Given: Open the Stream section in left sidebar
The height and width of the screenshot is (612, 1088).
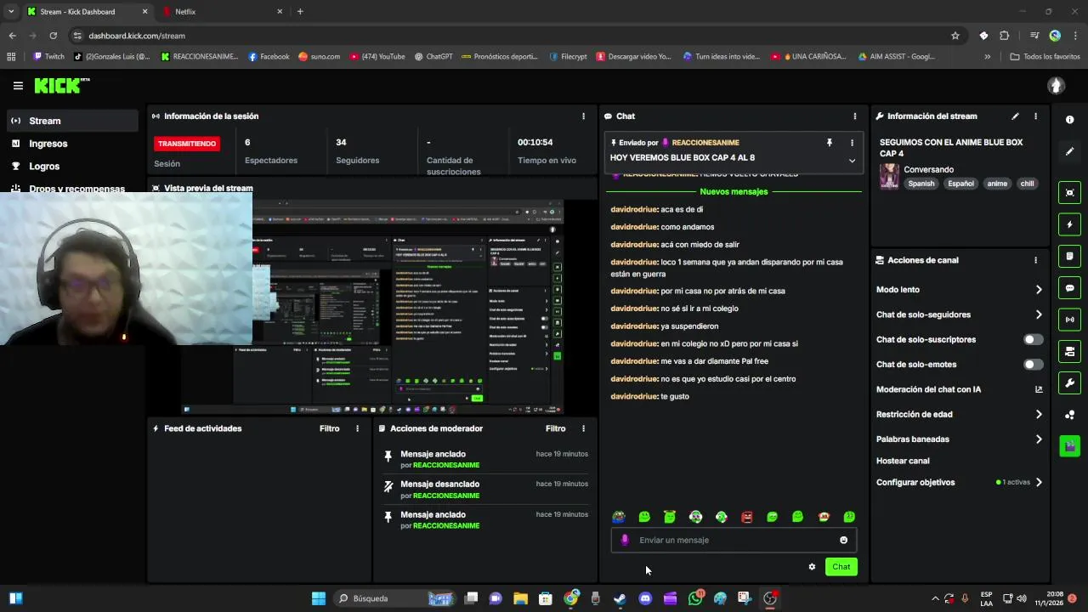Looking at the screenshot, I should point(72,121).
